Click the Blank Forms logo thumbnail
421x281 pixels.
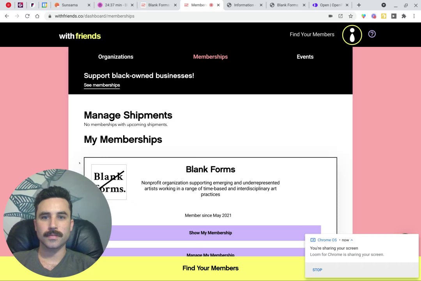click(x=109, y=182)
